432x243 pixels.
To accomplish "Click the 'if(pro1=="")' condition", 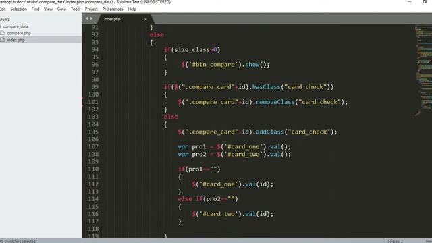I will pos(199,169).
